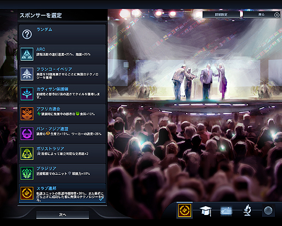Select the パン・アジア連盟 purple emblem
This screenshot has height=226, width=282.
(27, 133)
